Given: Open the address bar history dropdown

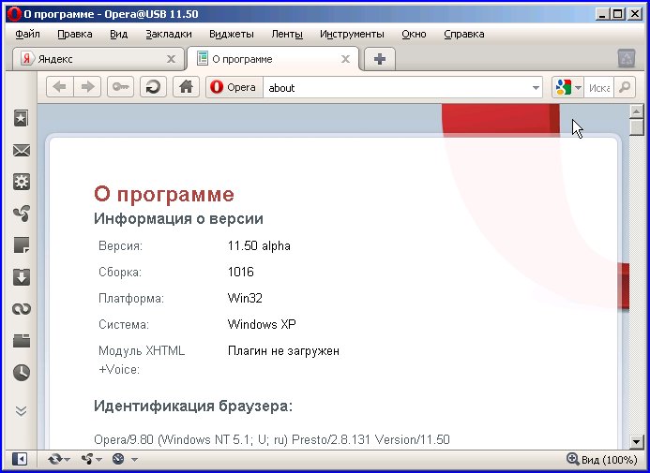Looking at the screenshot, I should point(536,88).
